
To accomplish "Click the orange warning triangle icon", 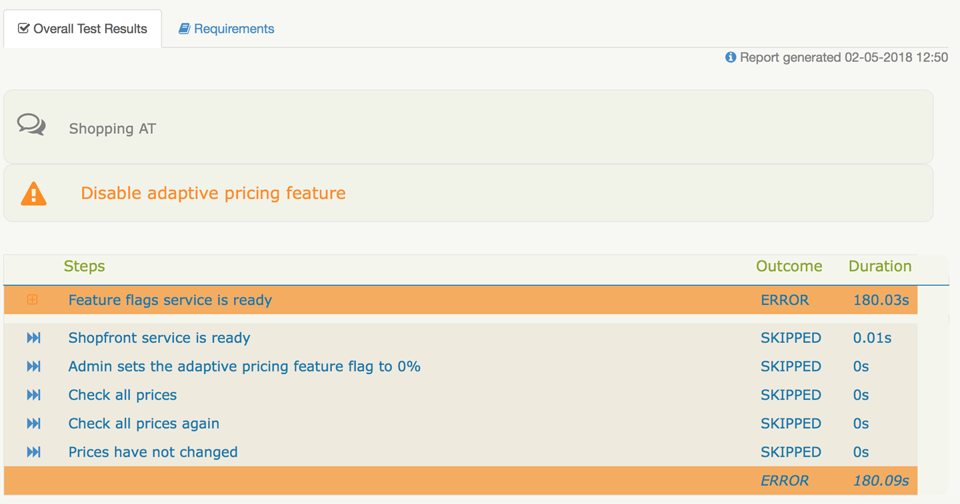I will [33, 194].
